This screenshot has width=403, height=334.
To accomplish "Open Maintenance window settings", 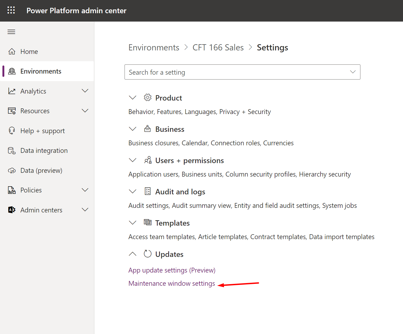I will [171, 283].
